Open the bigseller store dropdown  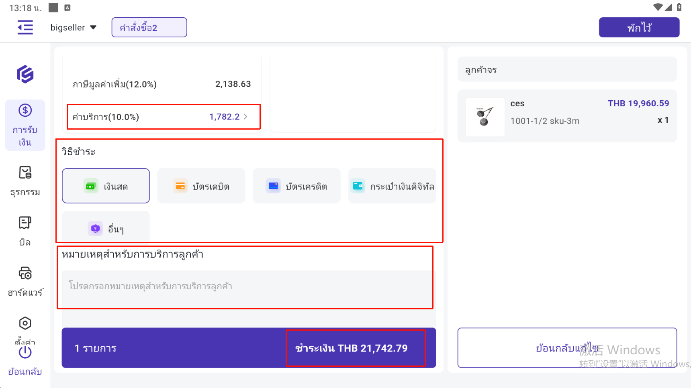point(74,28)
